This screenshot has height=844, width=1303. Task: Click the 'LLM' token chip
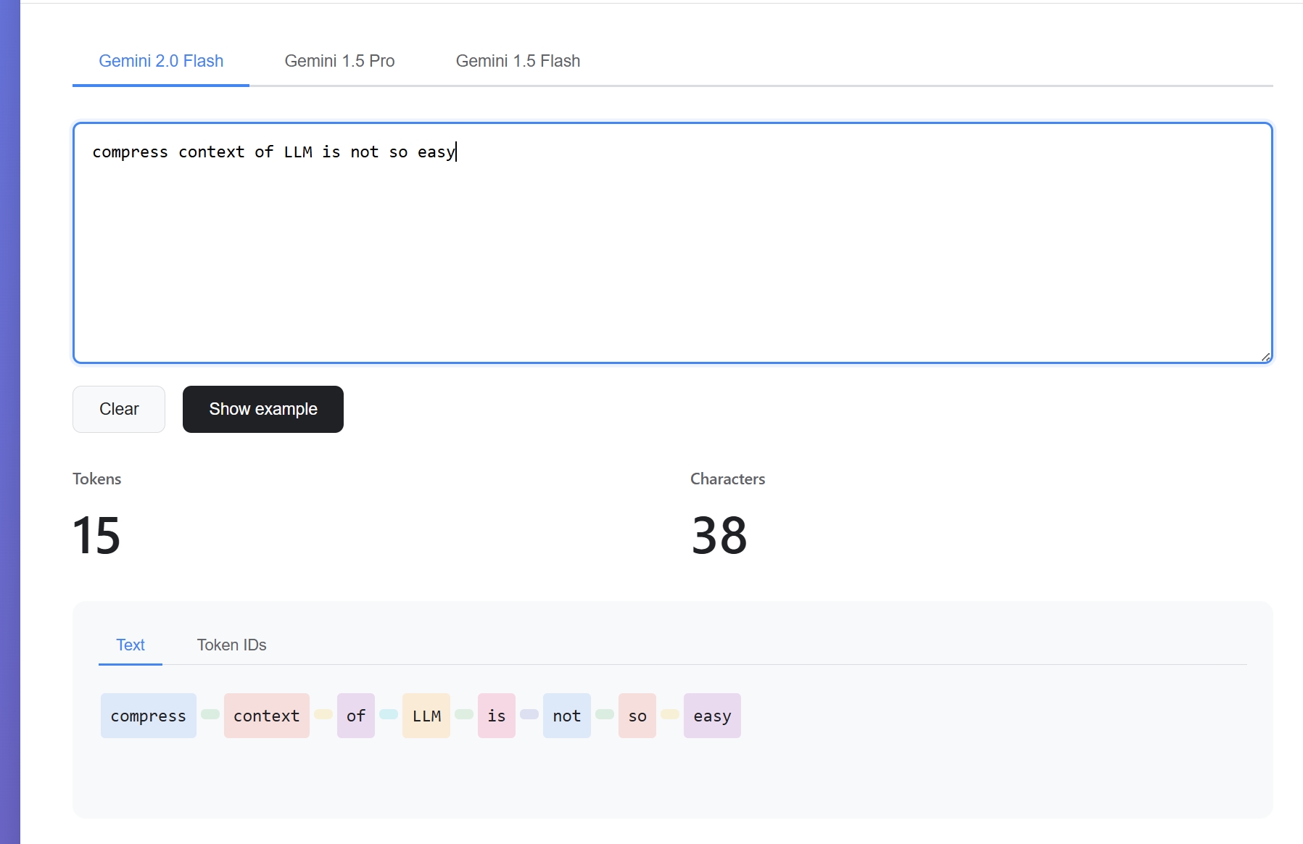(426, 716)
